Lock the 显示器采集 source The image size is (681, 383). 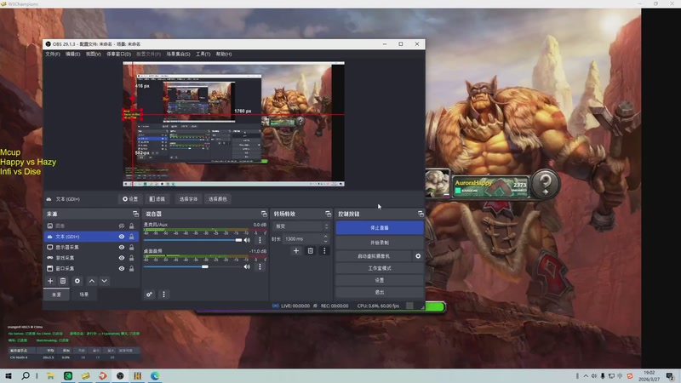(x=132, y=247)
